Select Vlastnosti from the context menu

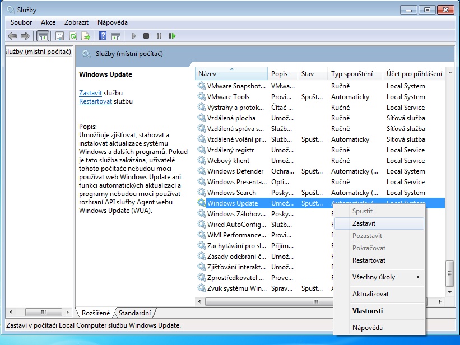coord(367,311)
